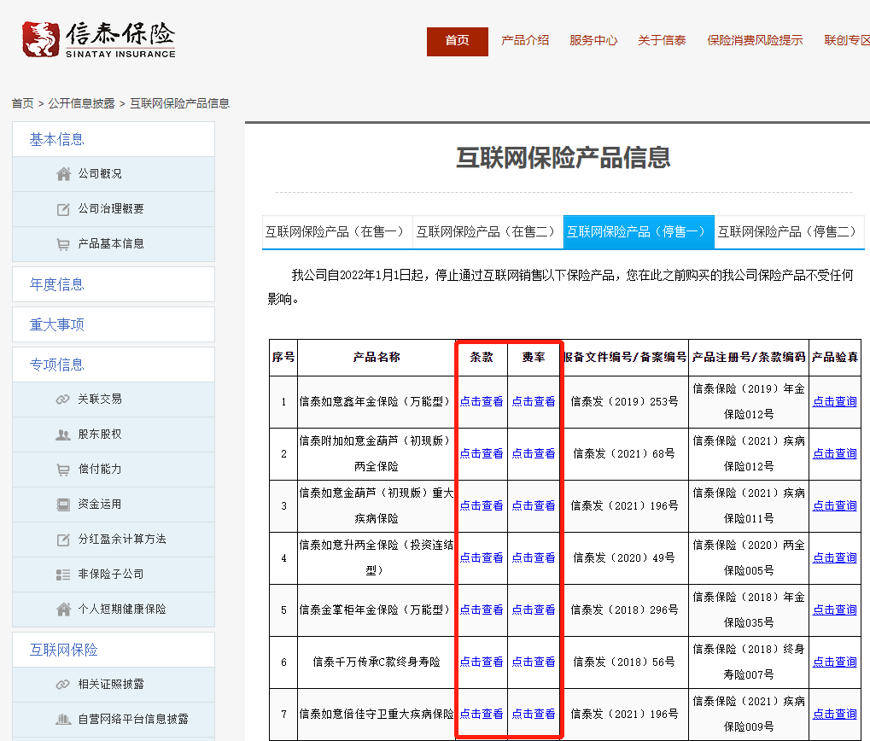Open 保险消费风险提示 in the top navigation
Screen dimensions: 870x741
(x=755, y=40)
